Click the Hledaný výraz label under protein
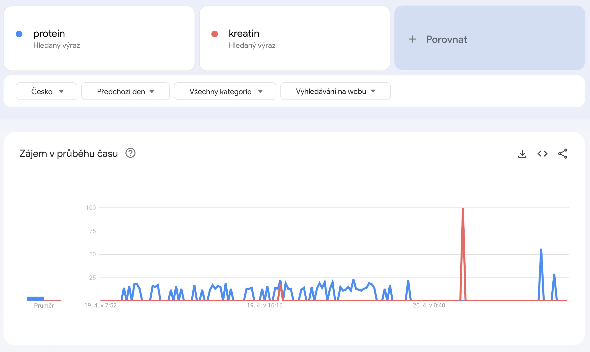 [x=57, y=46]
